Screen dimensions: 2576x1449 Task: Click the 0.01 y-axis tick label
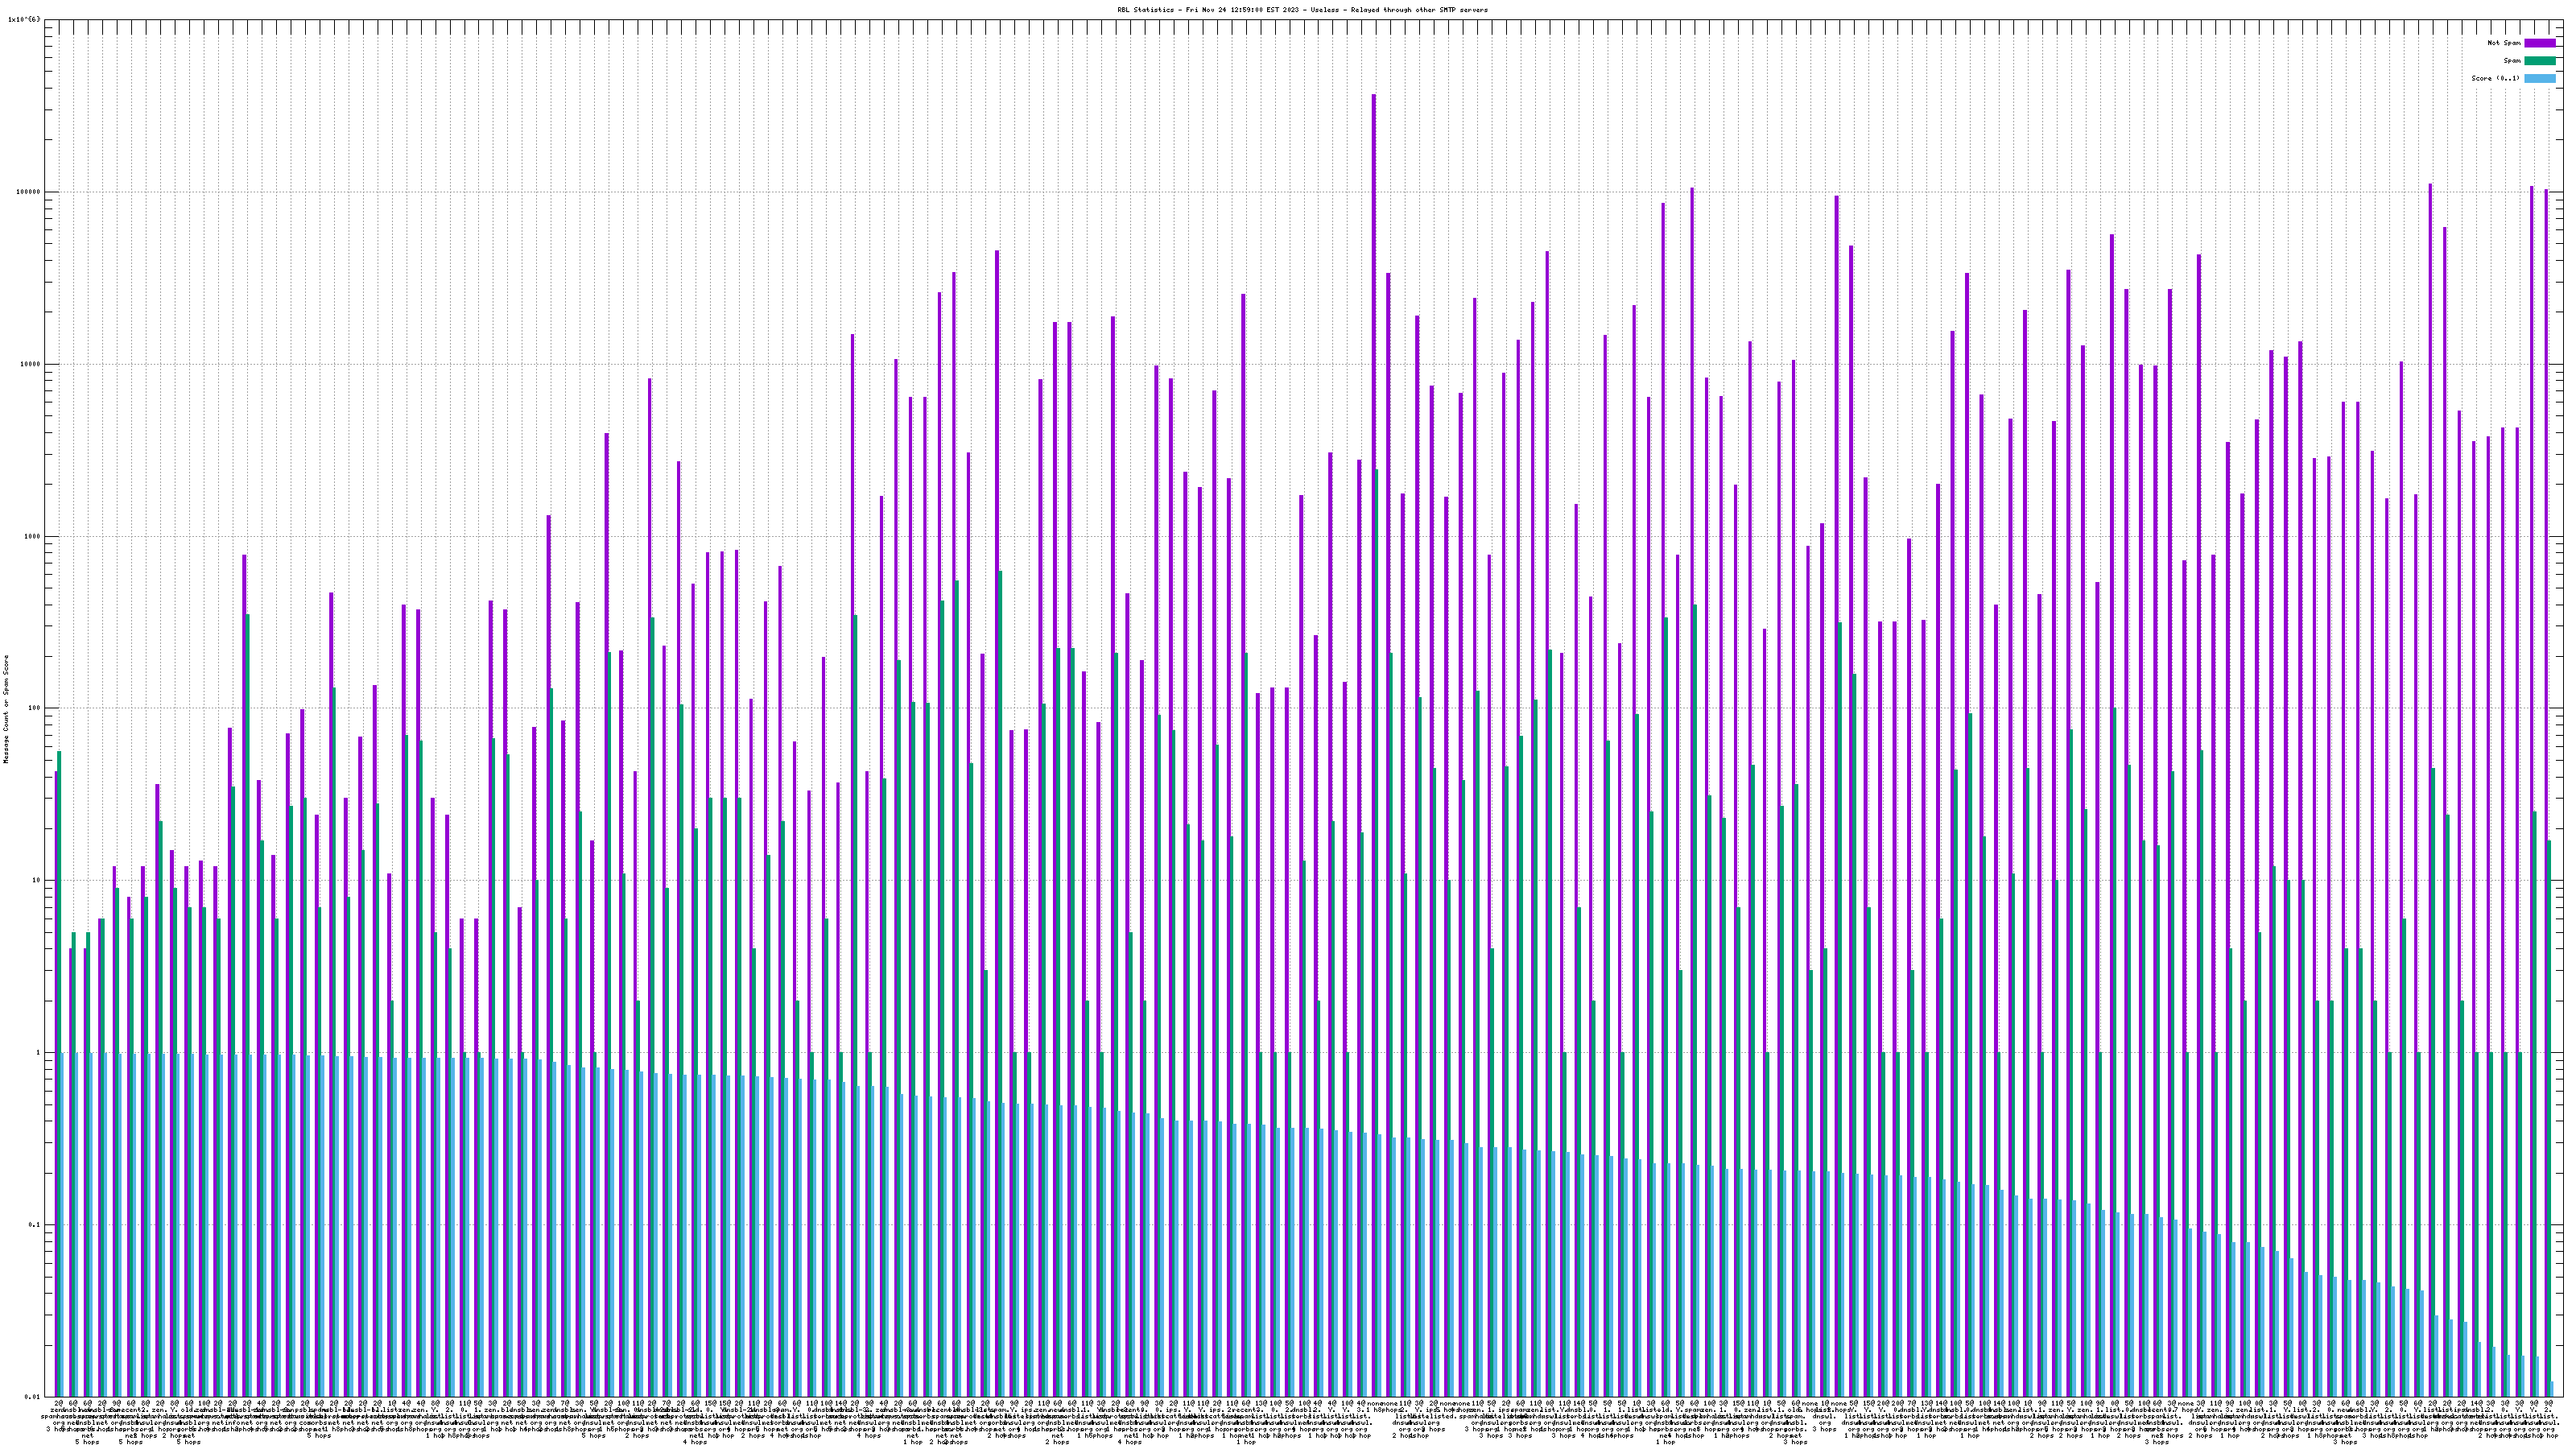click(34, 1396)
